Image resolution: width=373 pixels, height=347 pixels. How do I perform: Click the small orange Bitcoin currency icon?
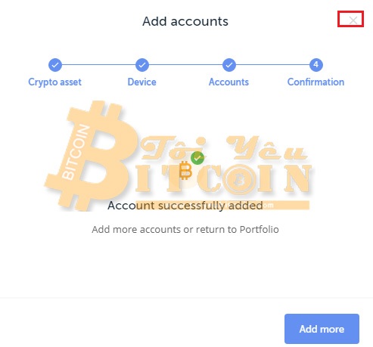[x=185, y=170]
